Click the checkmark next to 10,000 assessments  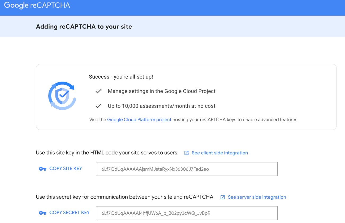point(98,106)
